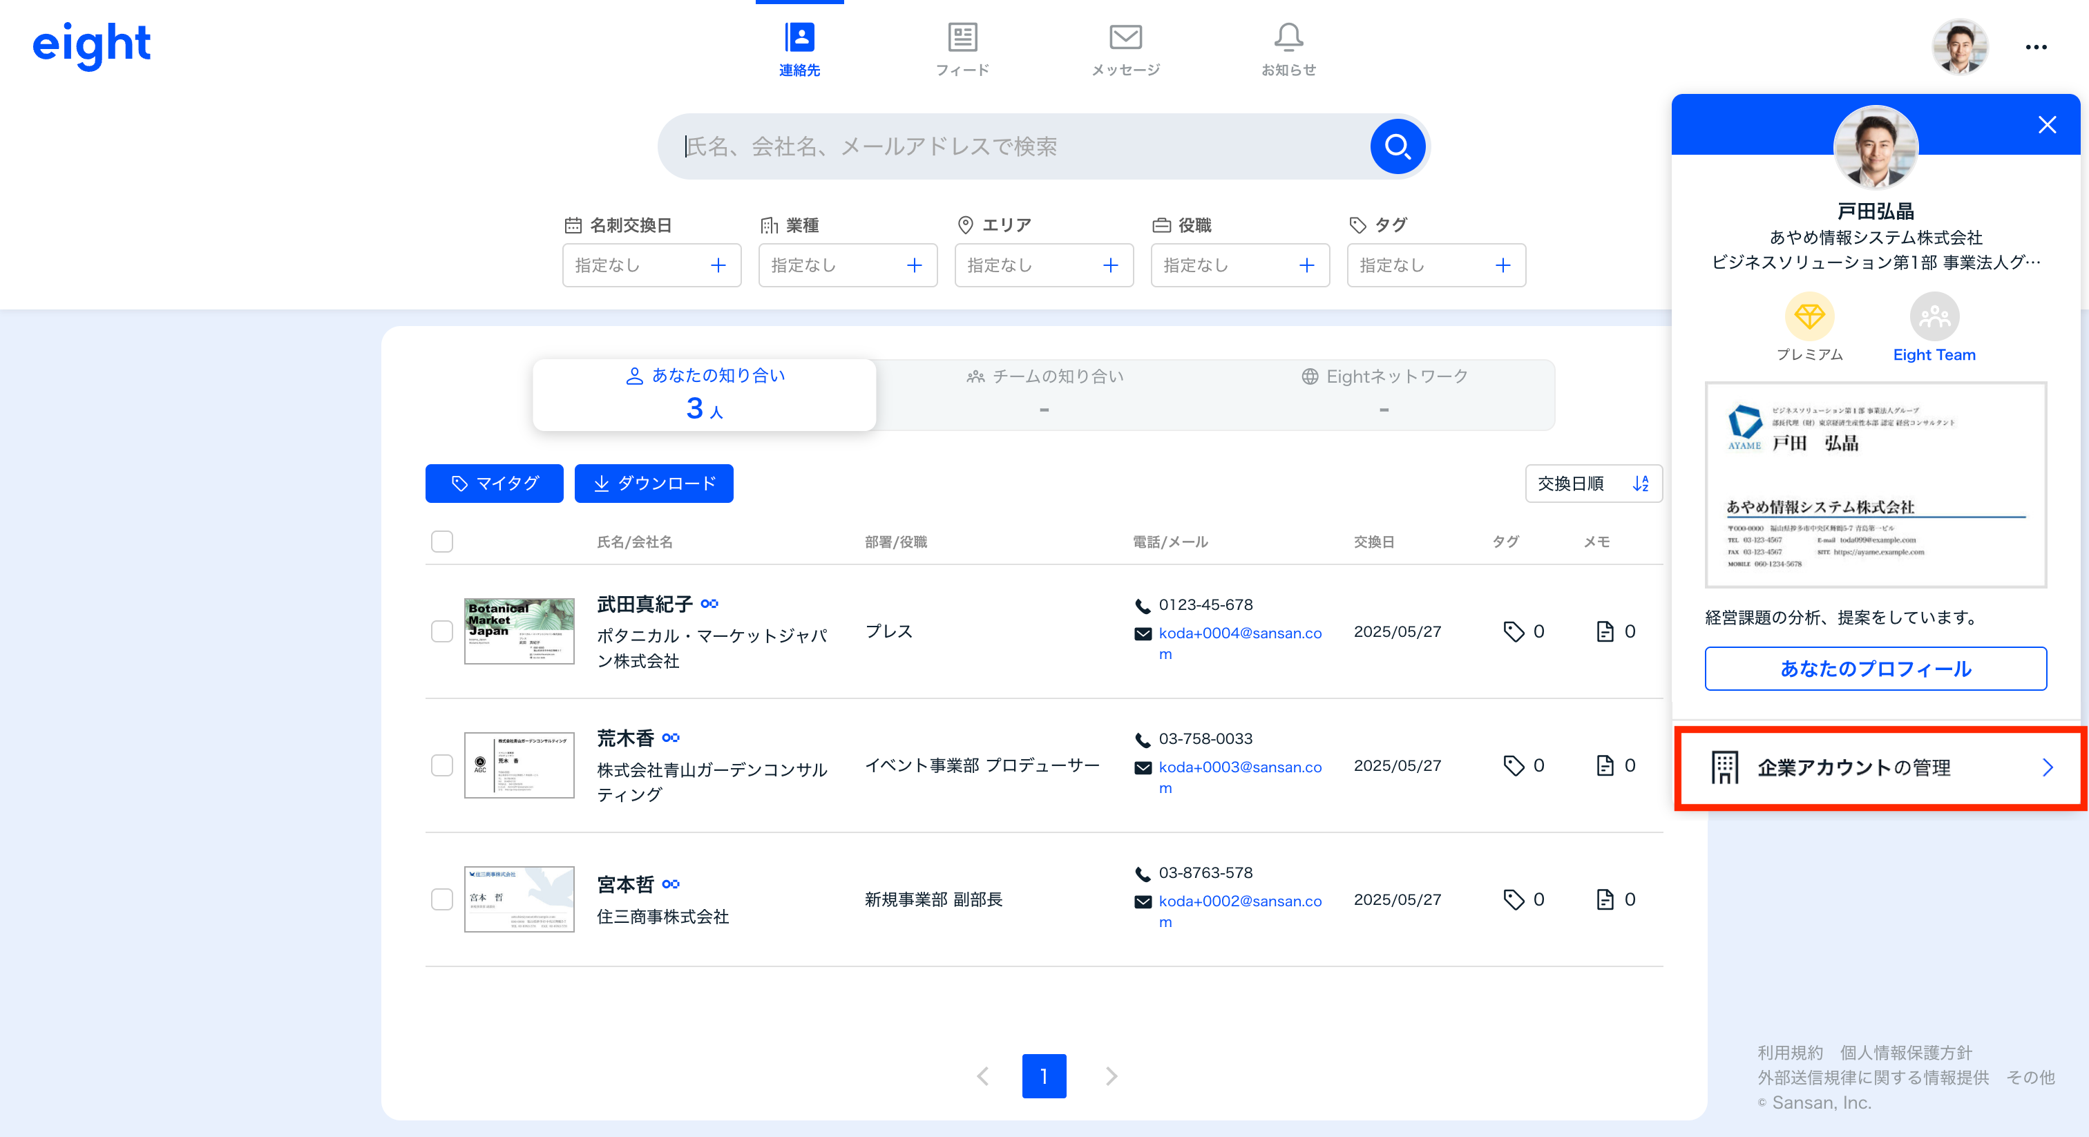Open the フィード (Feed) section
Viewport: 2089px width, 1137px height.
(x=962, y=48)
